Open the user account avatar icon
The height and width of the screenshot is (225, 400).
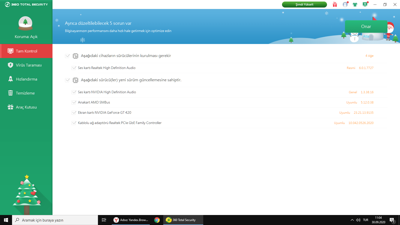click(345, 4)
